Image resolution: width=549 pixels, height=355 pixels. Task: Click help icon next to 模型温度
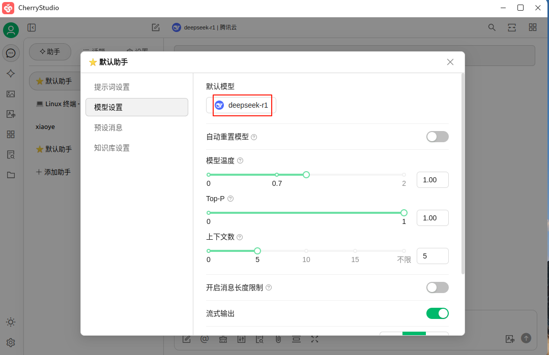coord(240,160)
